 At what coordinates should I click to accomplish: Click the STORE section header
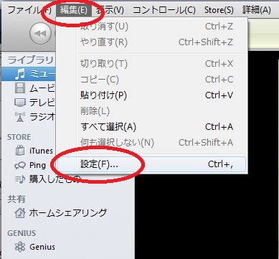click(x=19, y=137)
